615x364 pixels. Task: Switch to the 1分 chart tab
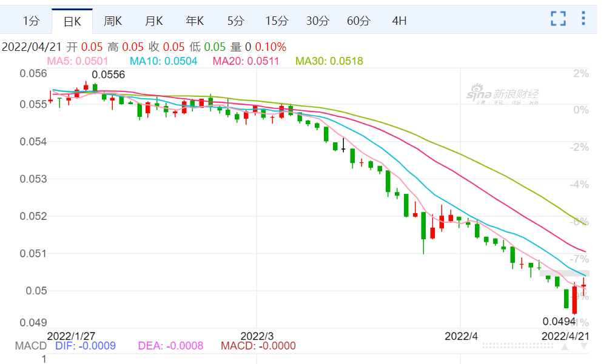click(x=32, y=21)
